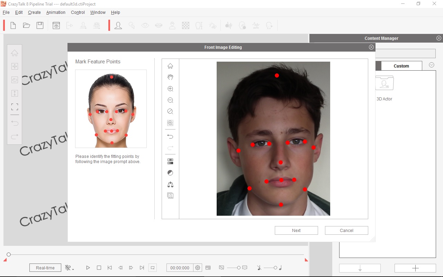Click the down-arrow apply button in Content Manager
443x277 pixels.
coord(360,268)
